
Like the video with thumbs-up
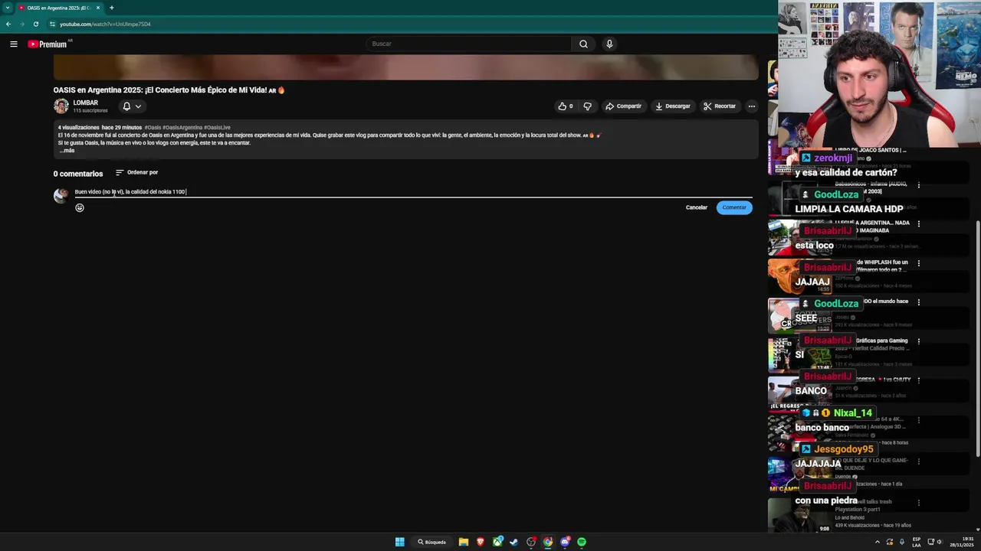click(566, 106)
